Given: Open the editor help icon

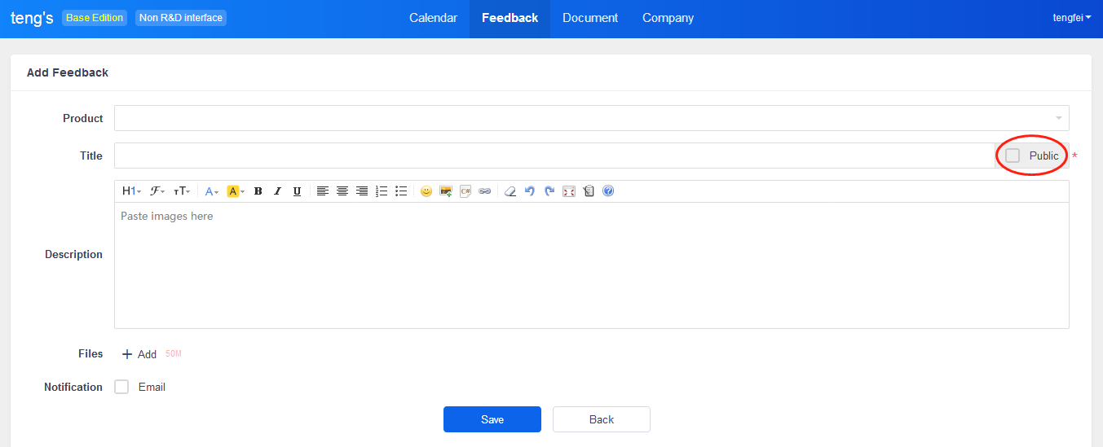Looking at the screenshot, I should [x=608, y=191].
